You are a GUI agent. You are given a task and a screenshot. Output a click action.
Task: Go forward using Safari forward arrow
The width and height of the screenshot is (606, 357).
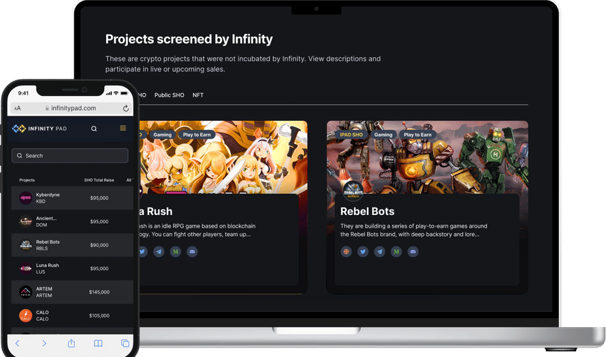[x=44, y=343]
